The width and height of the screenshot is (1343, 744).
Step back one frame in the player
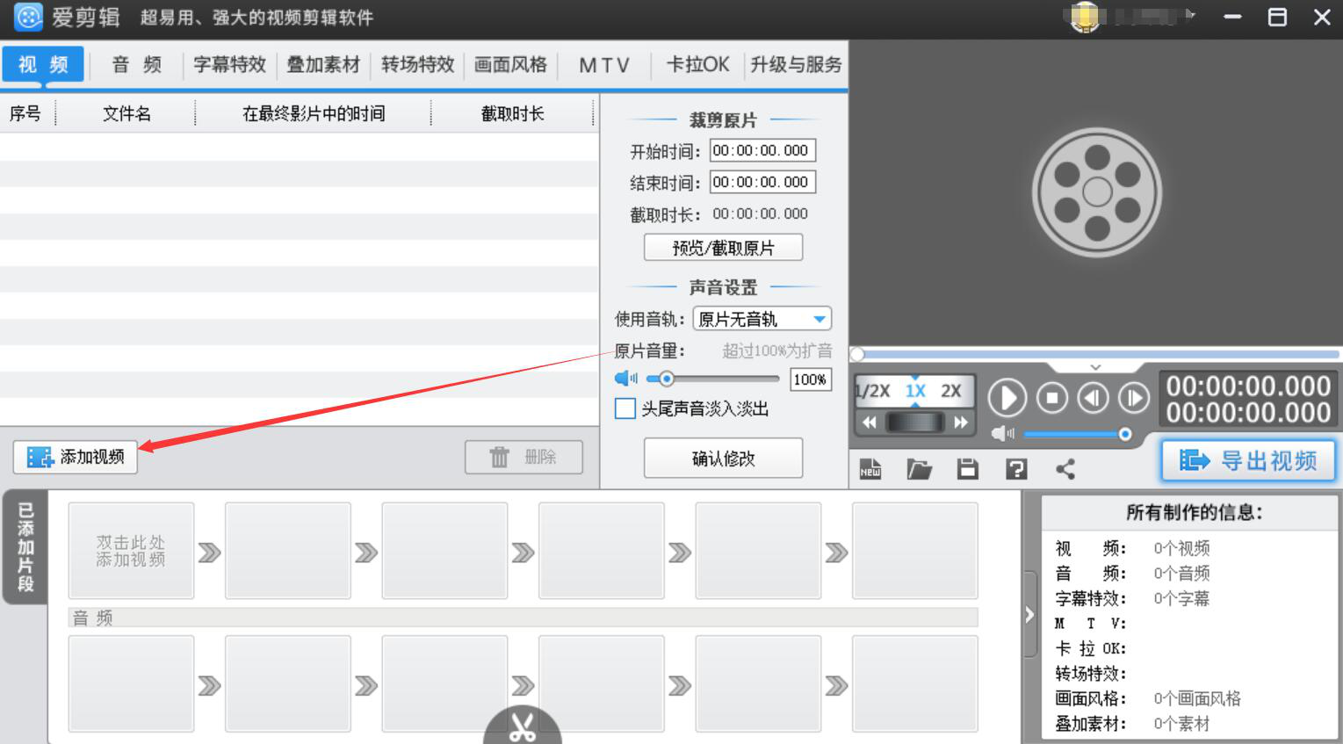pos(1093,399)
